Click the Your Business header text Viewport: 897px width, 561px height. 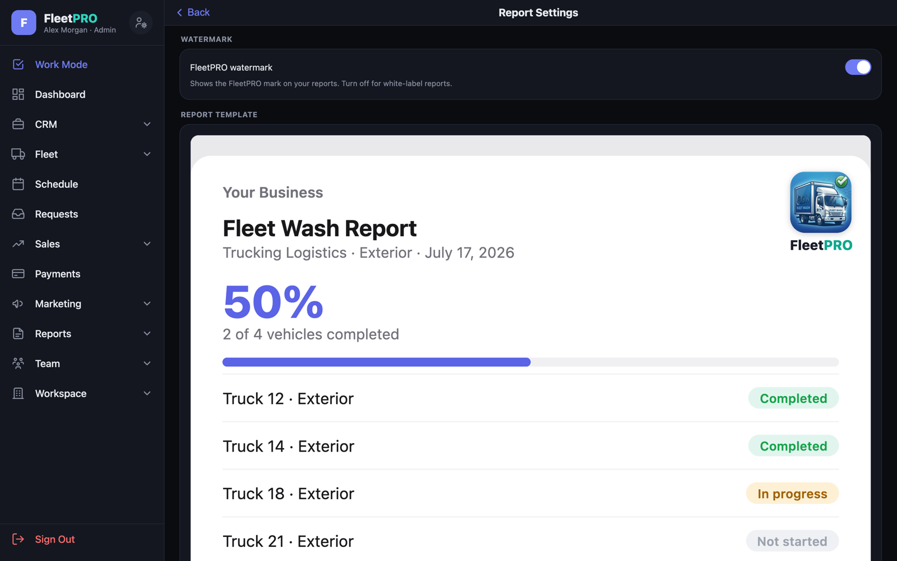click(272, 192)
